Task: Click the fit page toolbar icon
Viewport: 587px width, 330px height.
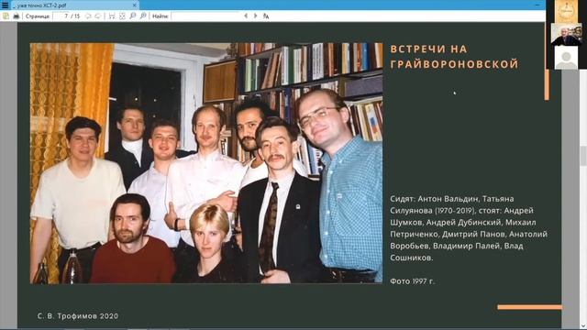Action: coord(122,16)
